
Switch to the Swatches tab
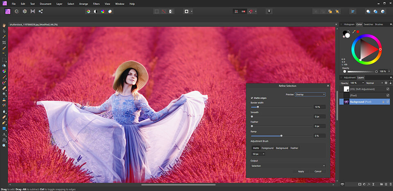[368, 24]
